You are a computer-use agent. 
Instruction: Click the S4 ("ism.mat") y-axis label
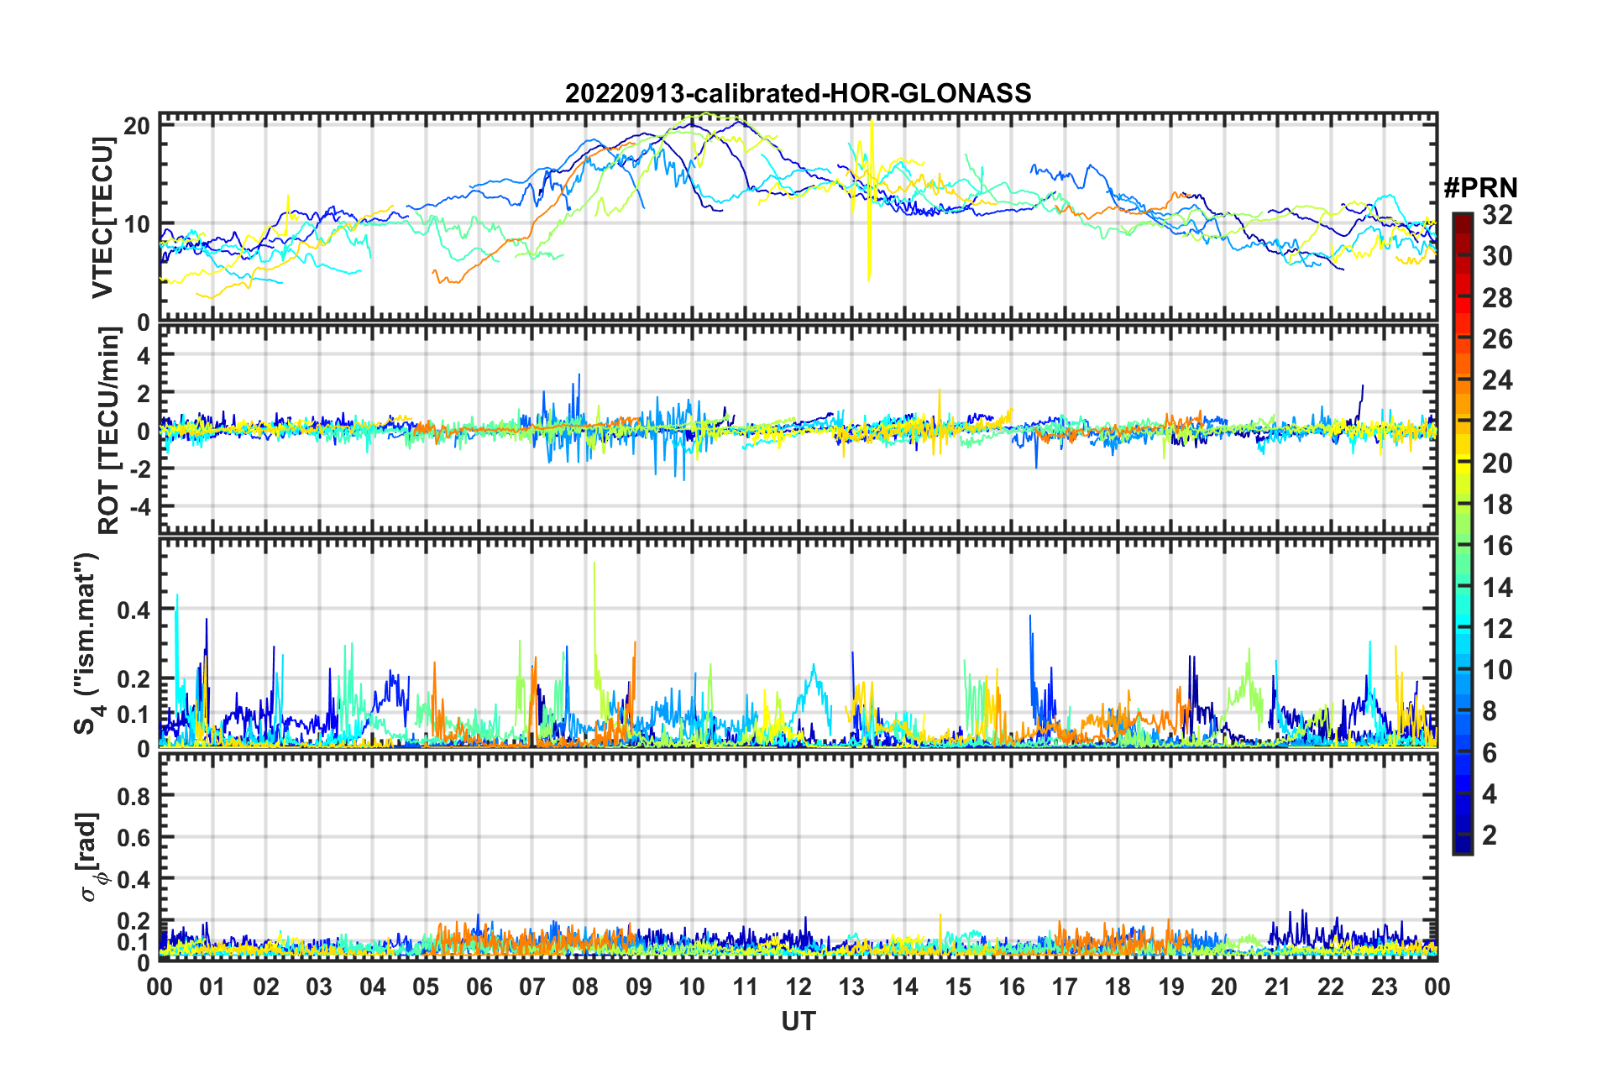tap(87, 643)
